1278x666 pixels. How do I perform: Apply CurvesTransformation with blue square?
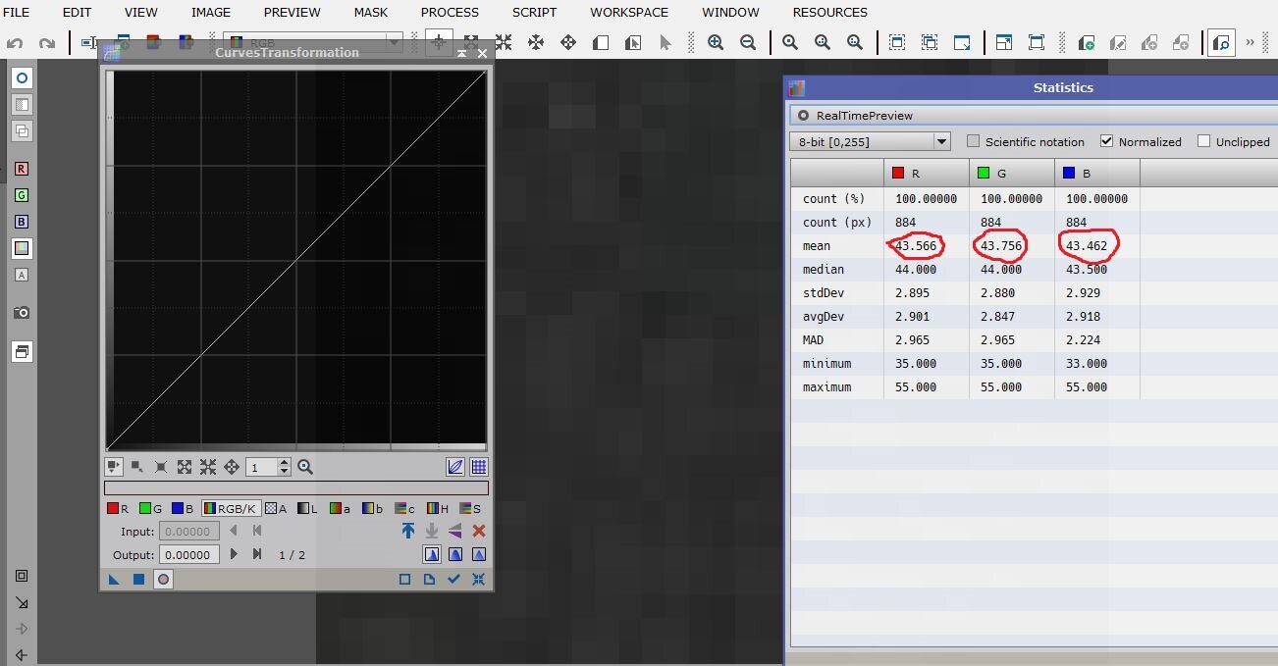138,580
